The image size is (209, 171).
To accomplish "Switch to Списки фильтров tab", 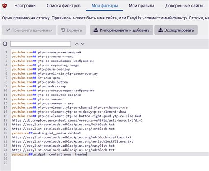I will (x=63, y=6).
